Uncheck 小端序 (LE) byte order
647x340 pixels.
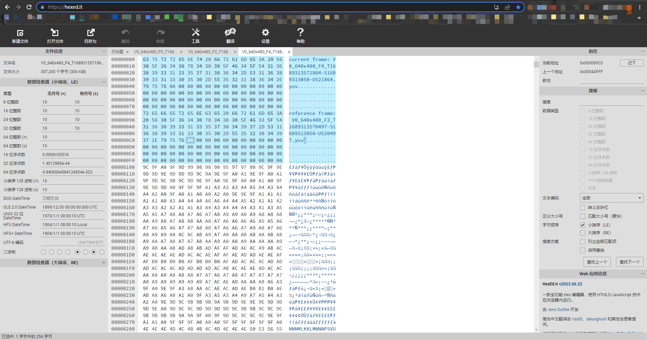[583, 225]
